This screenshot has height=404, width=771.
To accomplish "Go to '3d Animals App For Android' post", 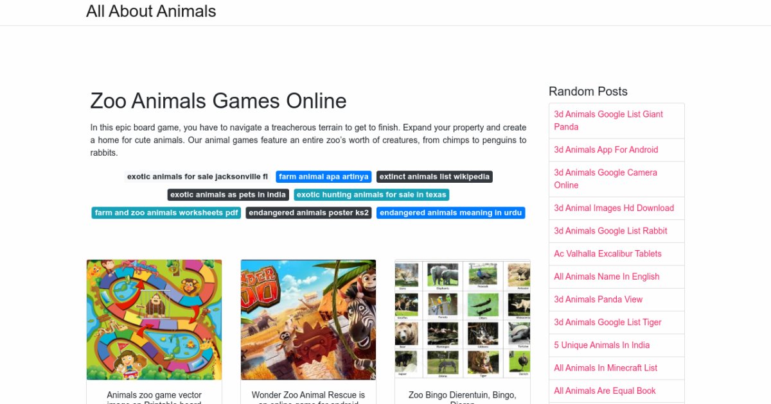I will [x=606, y=149].
